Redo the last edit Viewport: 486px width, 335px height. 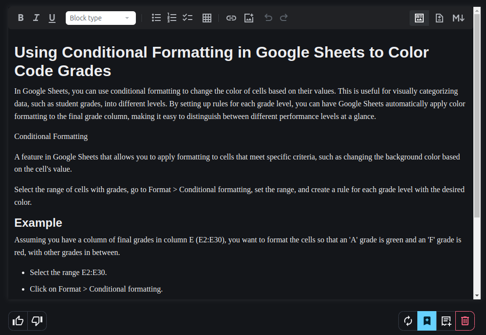(283, 18)
